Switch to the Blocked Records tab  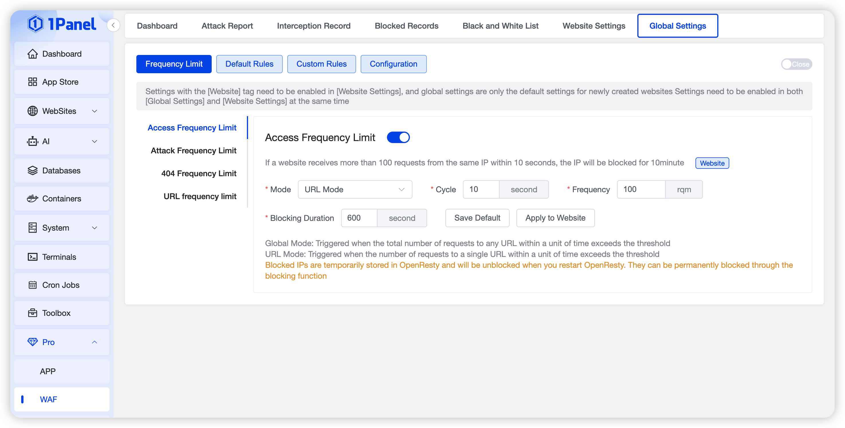pos(406,26)
